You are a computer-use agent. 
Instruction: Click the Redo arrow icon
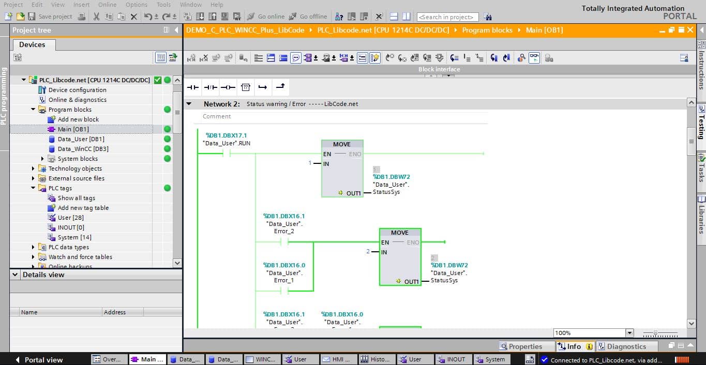click(167, 17)
